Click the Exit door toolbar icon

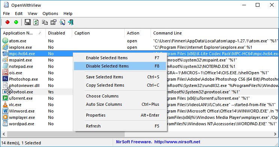point(71,22)
